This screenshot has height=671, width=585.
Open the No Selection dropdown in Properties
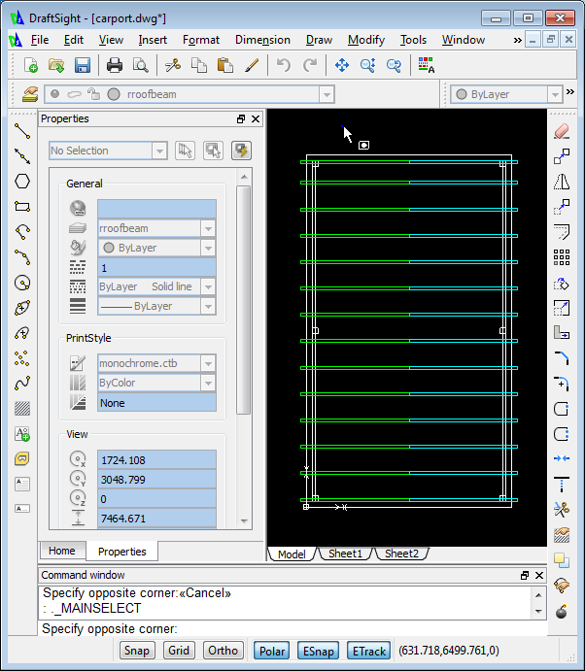point(159,151)
